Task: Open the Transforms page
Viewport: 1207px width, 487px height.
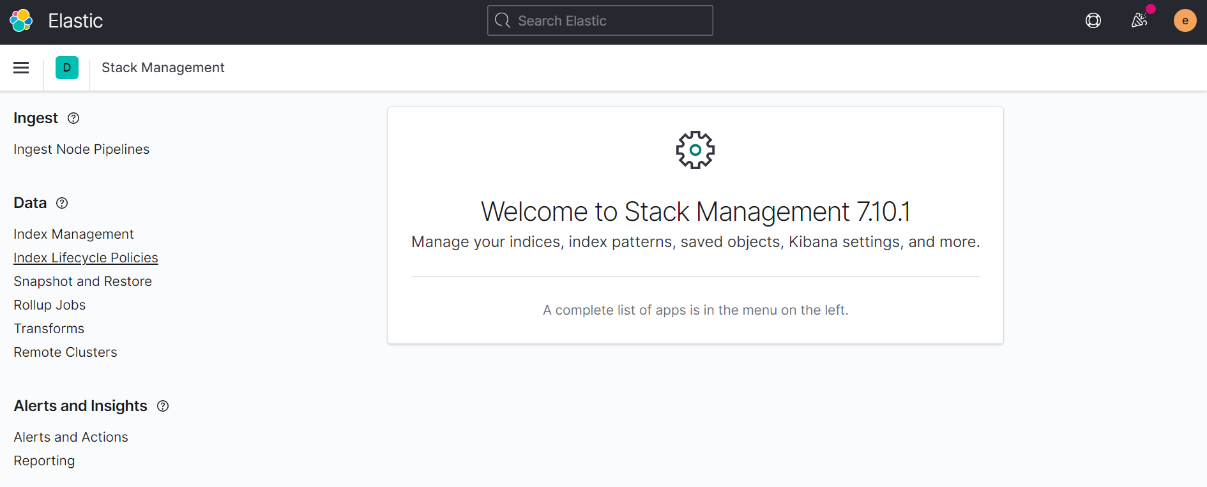Action: (x=49, y=329)
